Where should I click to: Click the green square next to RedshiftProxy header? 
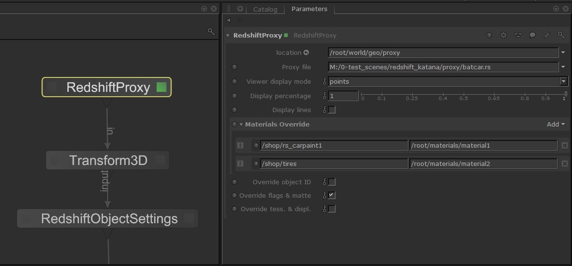click(x=286, y=35)
